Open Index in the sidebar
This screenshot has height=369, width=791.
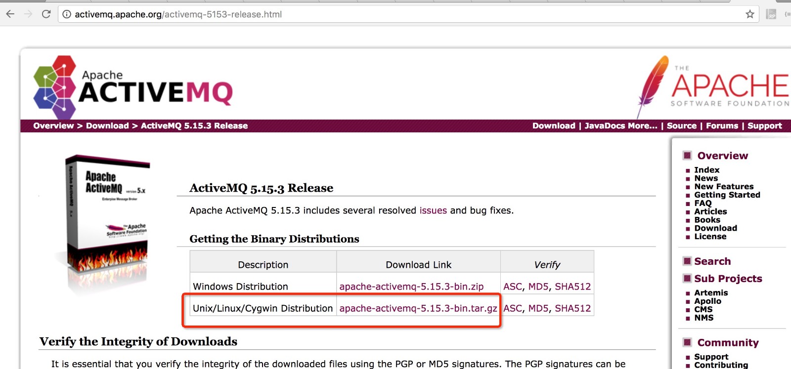pyautogui.click(x=706, y=170)
